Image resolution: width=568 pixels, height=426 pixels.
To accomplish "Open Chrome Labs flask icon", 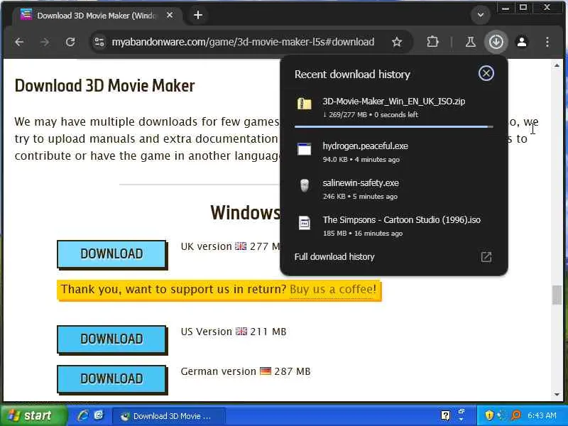I will (x=471, y=42).
